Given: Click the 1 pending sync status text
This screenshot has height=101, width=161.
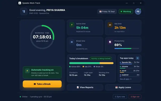Looking at the screenshot, I should click(x=36, y=97).
